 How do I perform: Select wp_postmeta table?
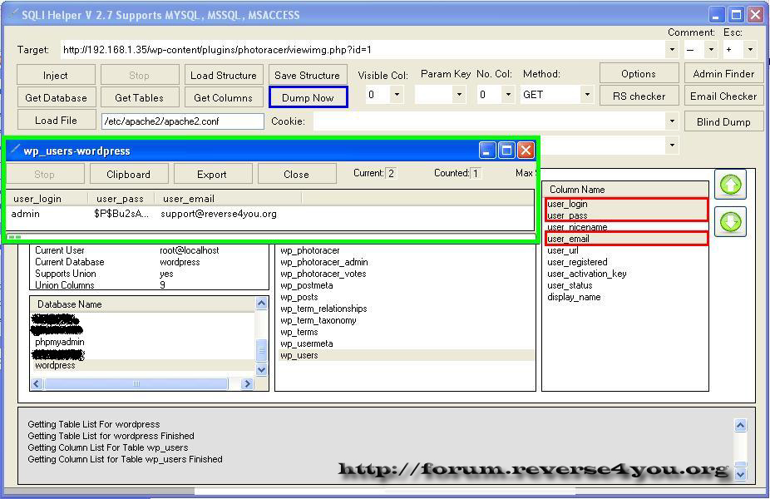tap(406, 285)
